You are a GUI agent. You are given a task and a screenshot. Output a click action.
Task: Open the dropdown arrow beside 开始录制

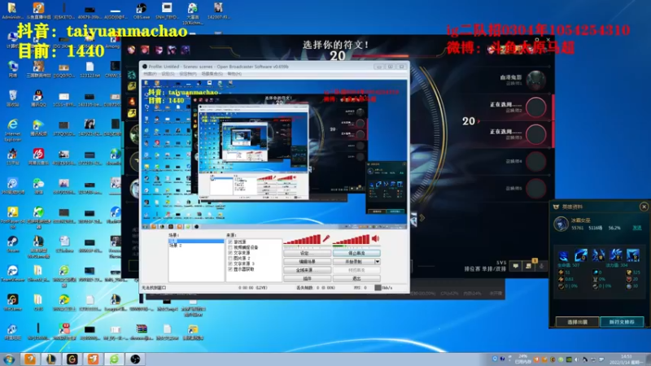click(x=378, y=261)
